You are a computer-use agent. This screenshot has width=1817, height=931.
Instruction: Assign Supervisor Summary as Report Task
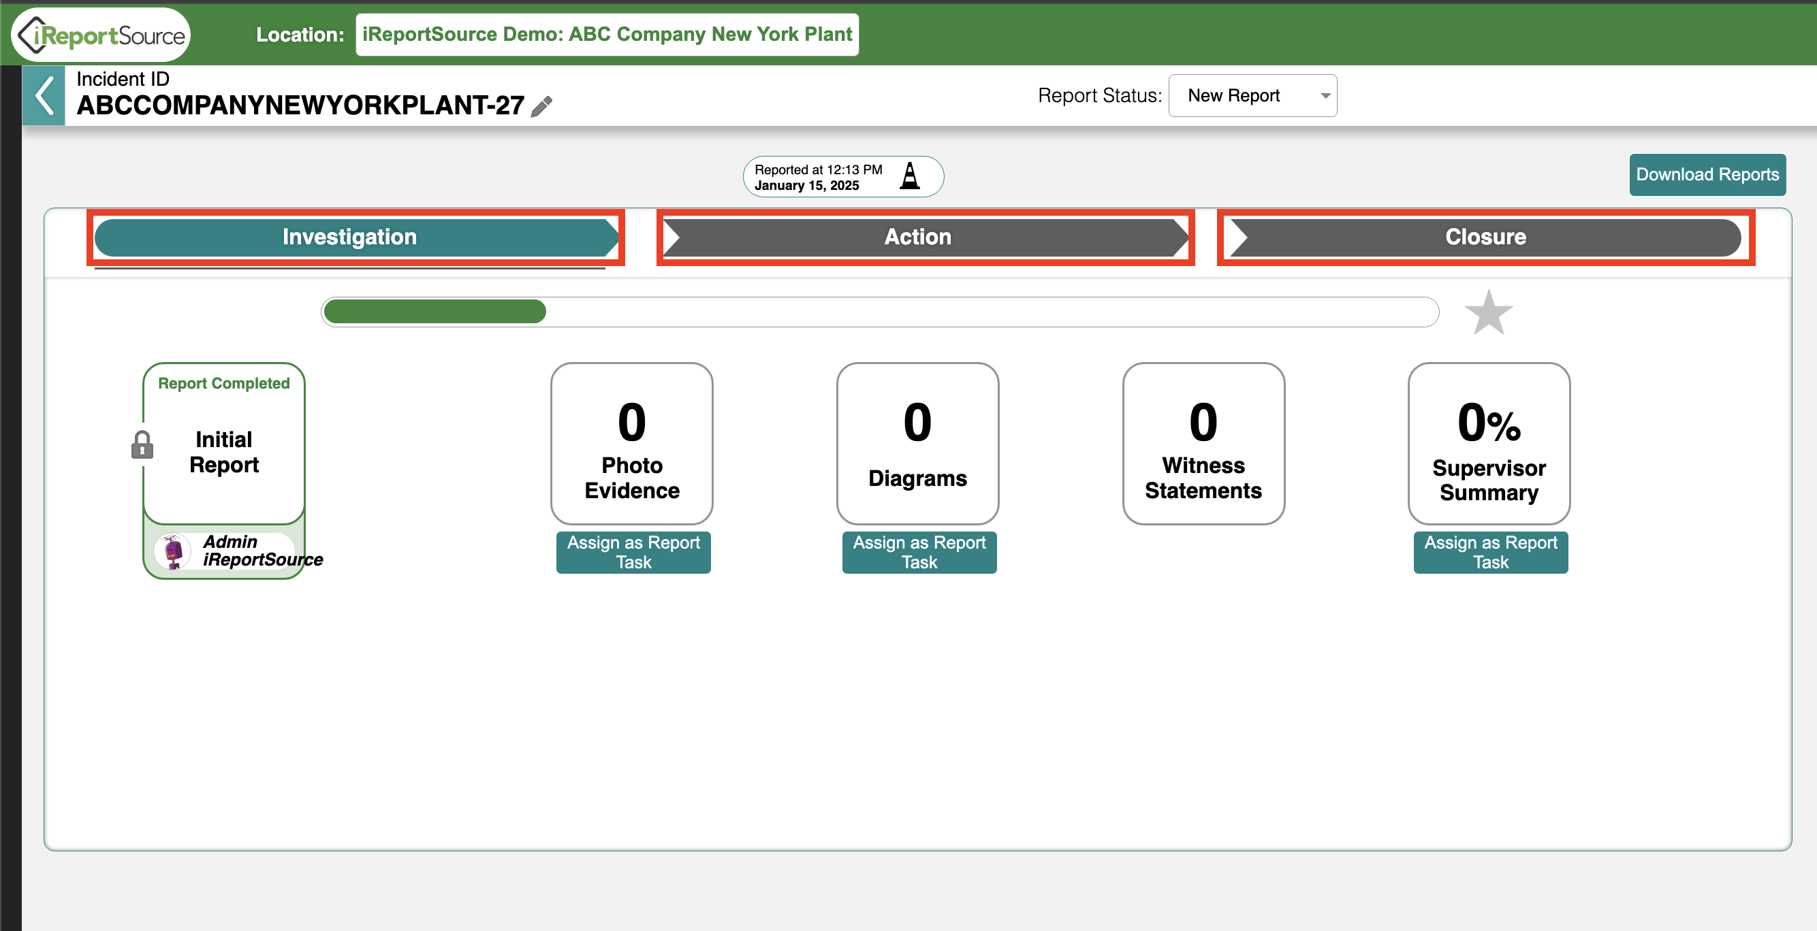[x=1490, y=553]
